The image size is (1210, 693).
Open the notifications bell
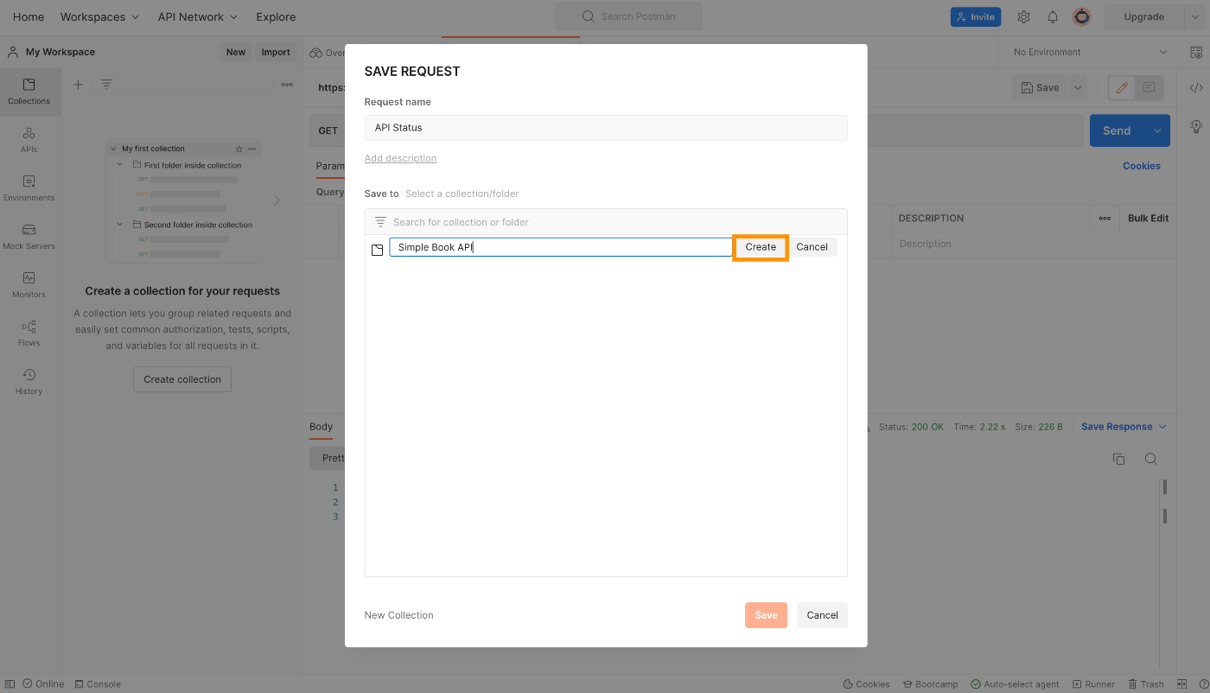pyautogui.click(x=1053, y=16)
